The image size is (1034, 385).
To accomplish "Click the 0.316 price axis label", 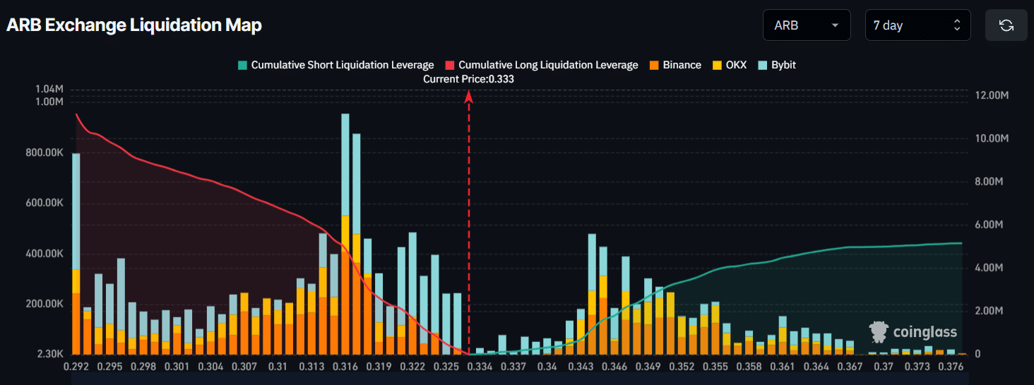I will coord(345,367).
